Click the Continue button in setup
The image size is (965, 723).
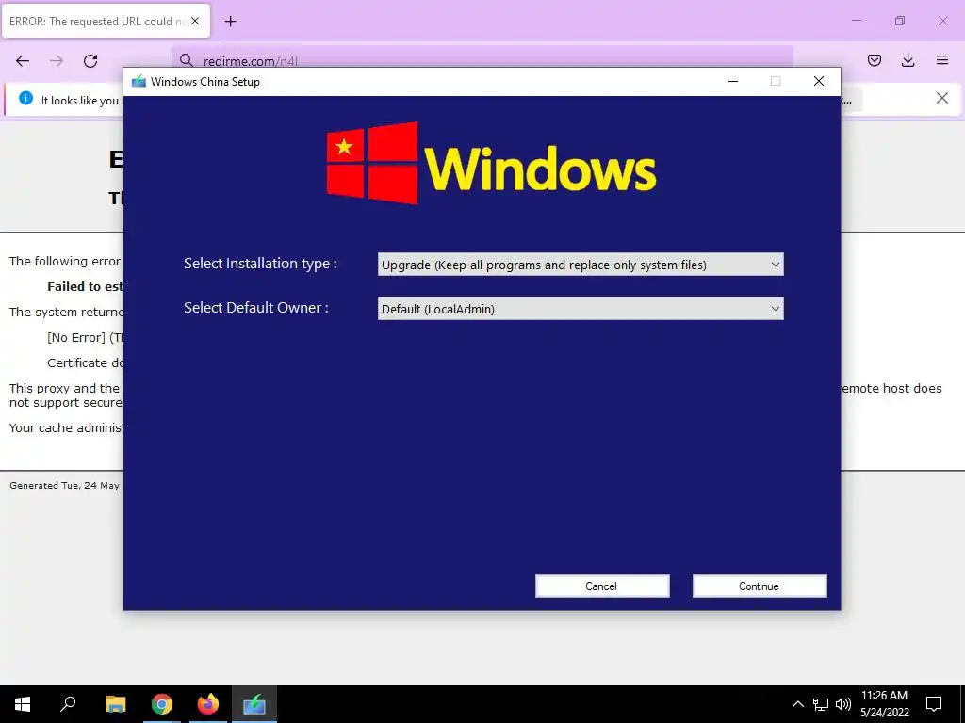pyautogui.click(x=760, y=586)
